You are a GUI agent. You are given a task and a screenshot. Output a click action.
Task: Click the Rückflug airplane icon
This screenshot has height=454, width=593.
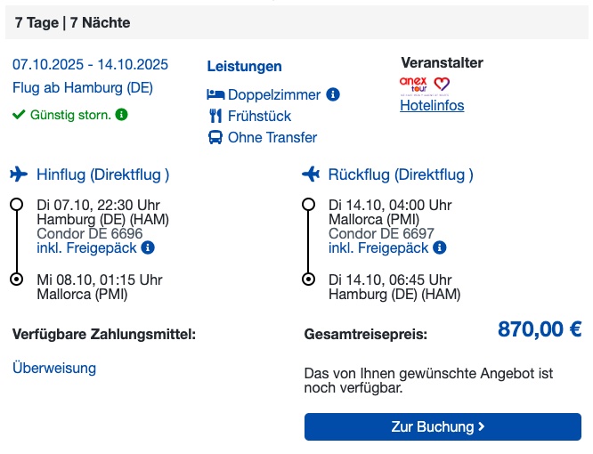tap(311, 174)
